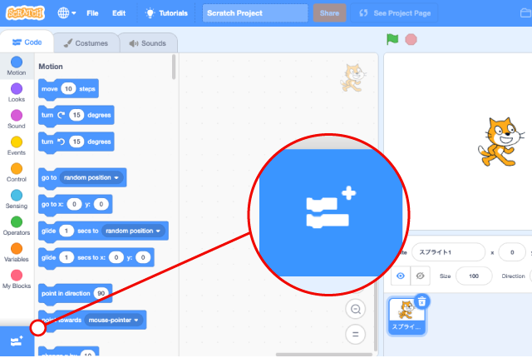Click y value in glide secs to x y block
Image resolution: width=532 pixels, height=358 pixels.
pyautogui.click(x=143, y=257)
